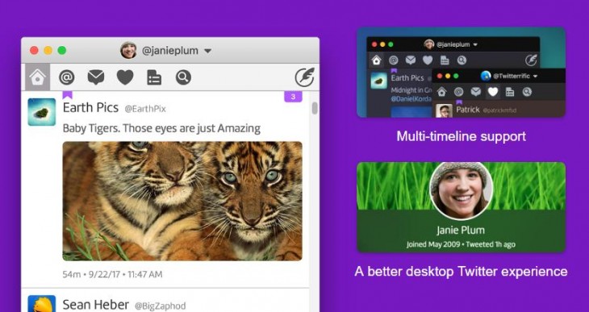Image resolution: width=589 pixels, height=312 pixels.
Task: Open the Search tab in the main window
Action: tap(183, 77)
